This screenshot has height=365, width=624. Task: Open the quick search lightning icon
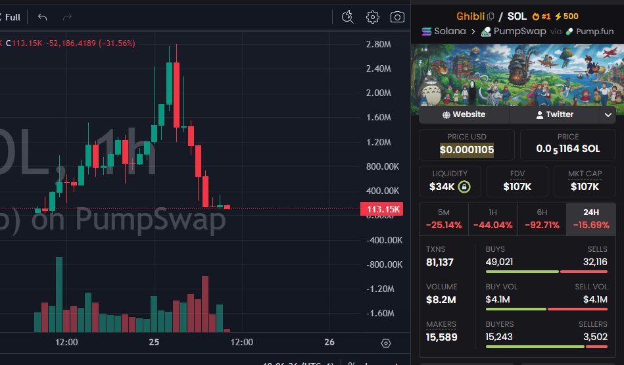(x=347, y=16)
